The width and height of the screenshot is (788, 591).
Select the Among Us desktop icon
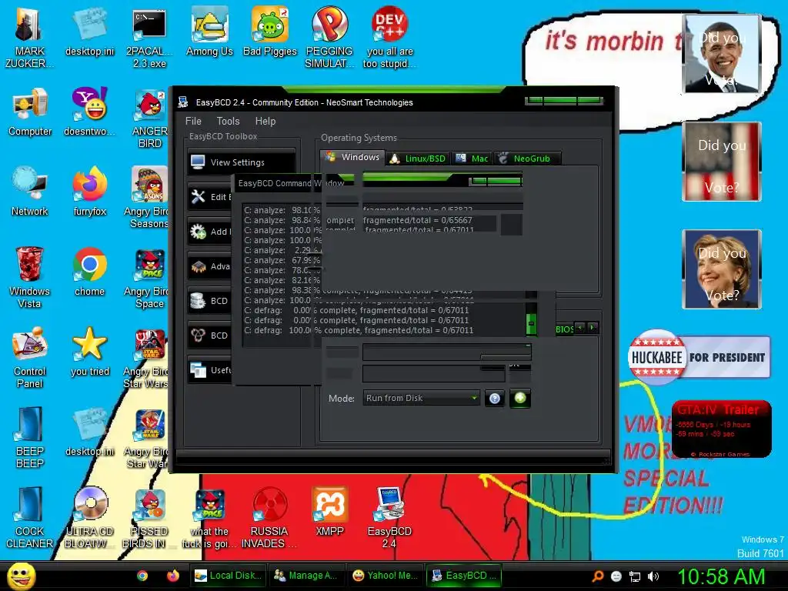click(x=209, y=31)
